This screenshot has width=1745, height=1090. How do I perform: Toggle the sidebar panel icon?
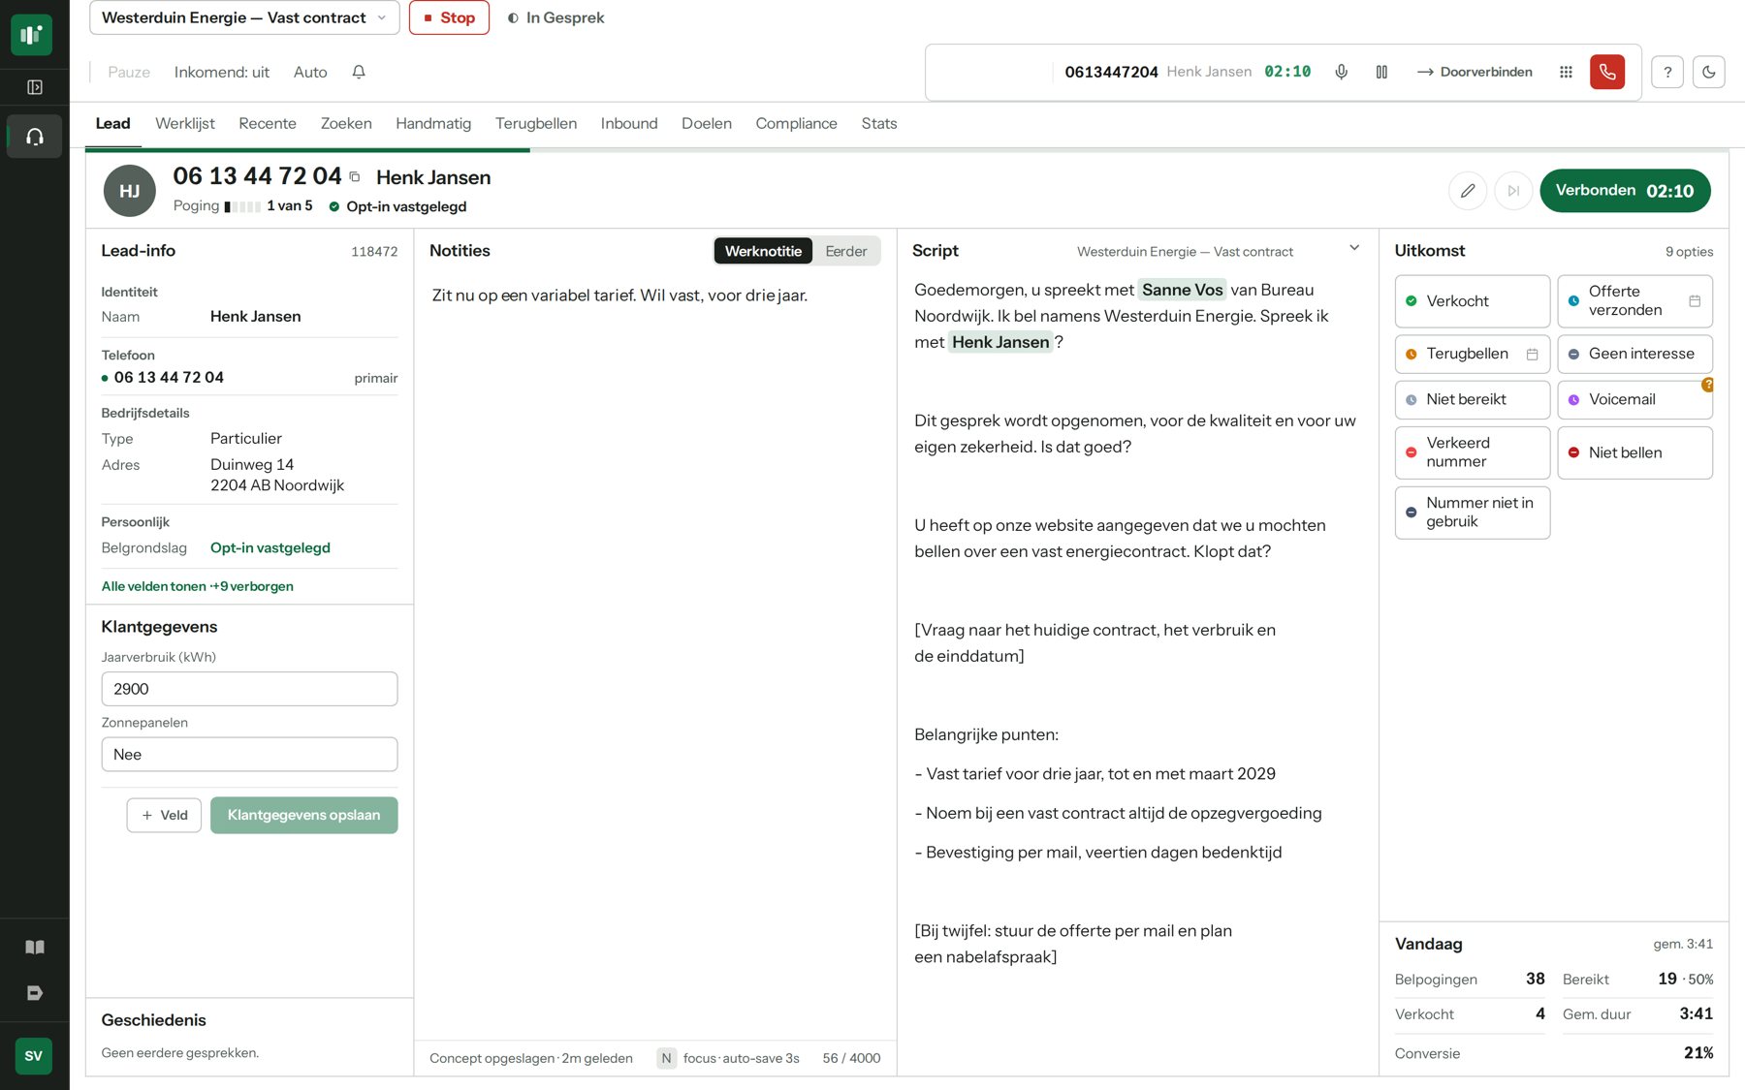click(x=35, y=87)
